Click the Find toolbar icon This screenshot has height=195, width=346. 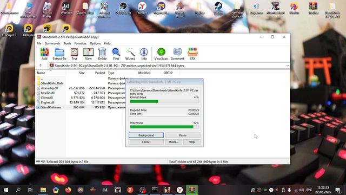[116, 54]
